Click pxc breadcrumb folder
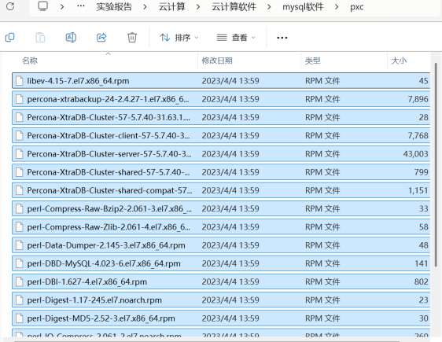The height and width of the screenshot is (342, 442). point(357,7)
